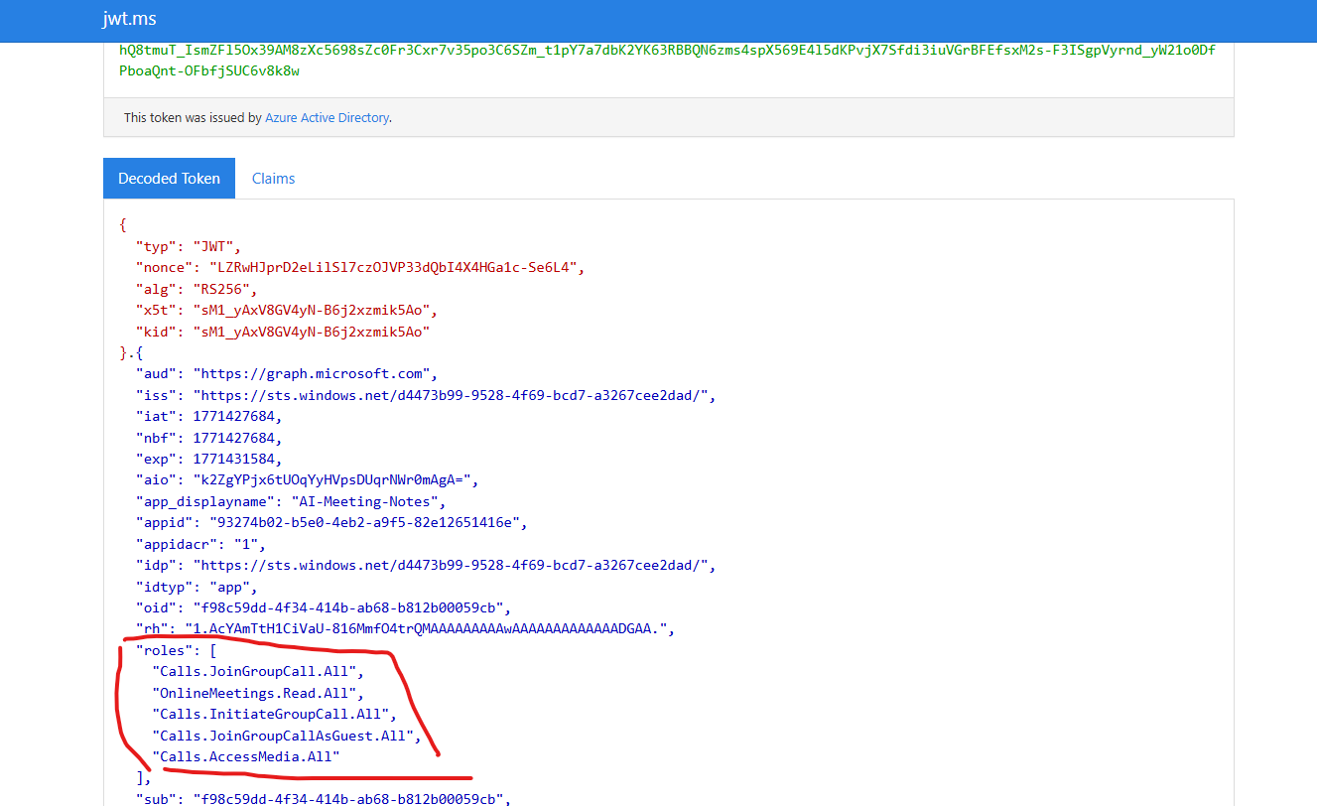Click the exp 1771431584 line
Screen dimensions: 1317x806
[x=209, y=459]
